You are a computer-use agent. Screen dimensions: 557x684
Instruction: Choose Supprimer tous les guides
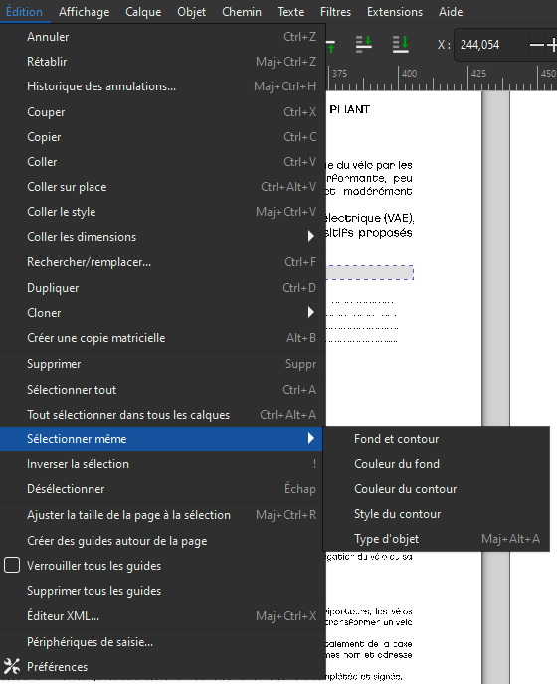162,591
